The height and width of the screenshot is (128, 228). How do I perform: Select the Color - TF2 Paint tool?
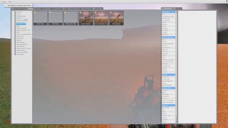pyautogui.click(x=169, y=102)
